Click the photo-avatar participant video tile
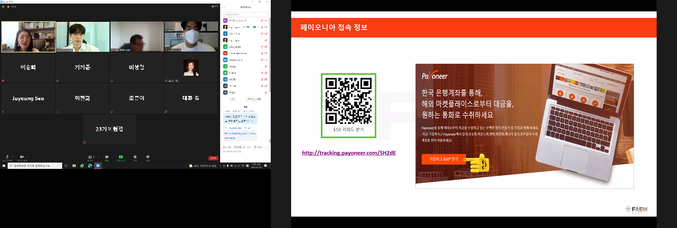The image size is (677, 228). [191, 68]
